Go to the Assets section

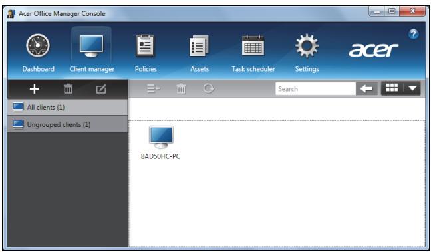tap(200, 53)
